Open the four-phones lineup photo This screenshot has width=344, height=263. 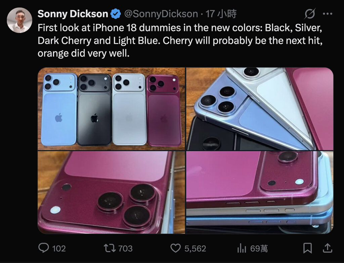(x=111, y=109)
